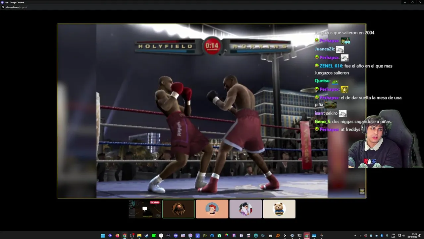Open the first Chrome icon in taskbar
Screen dimensions: 424x239
pyautogui.click(x=125, y=236)
